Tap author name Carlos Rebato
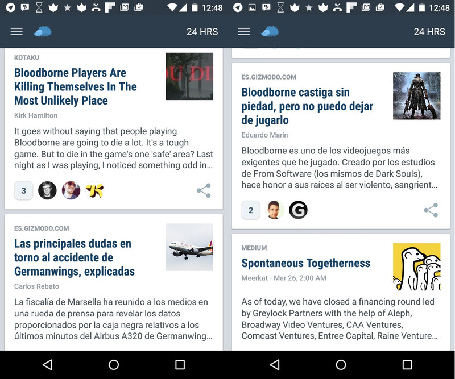 (x=36, y=286)
